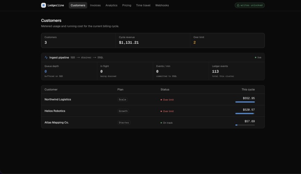Click Northwind's Over limit status label
The image size is (301, 174).
(168, 100)
